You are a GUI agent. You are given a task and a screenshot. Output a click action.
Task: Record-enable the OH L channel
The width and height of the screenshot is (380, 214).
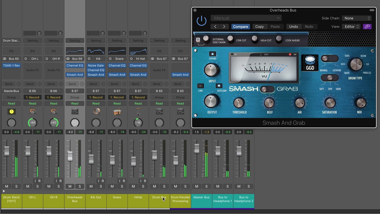39,181
